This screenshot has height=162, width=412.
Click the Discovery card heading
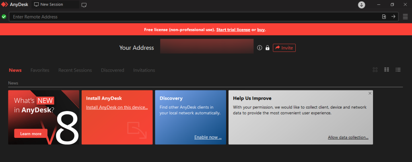[171, 98]
